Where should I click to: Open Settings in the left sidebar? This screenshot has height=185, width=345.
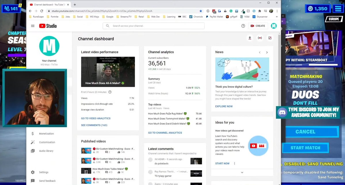[x=43, y=172]
